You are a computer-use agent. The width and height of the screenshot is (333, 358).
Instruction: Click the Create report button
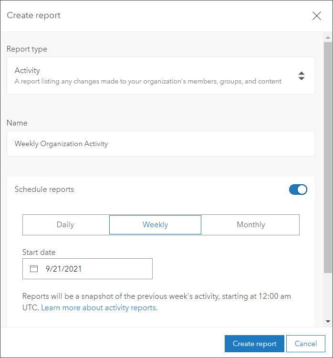click(254, 343)
